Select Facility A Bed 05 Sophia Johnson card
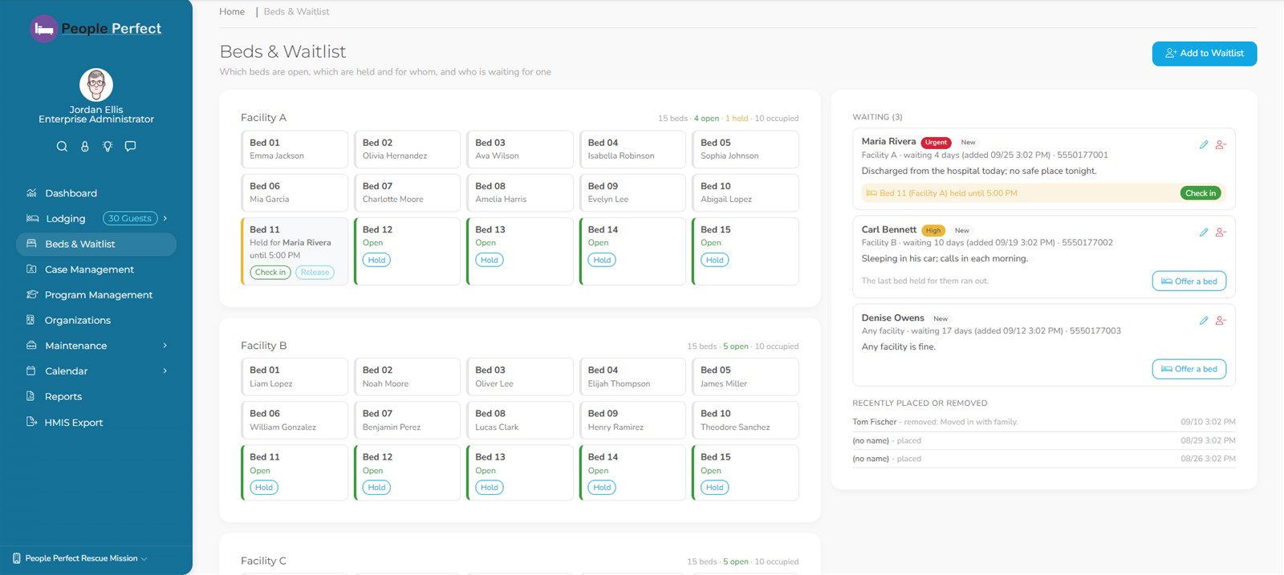 746,149
